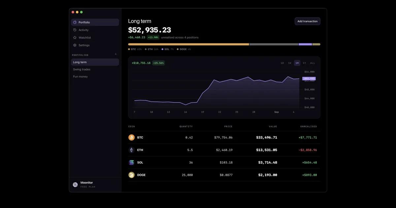
Task: Click the Solana coin icon
Action: (131, 162)
